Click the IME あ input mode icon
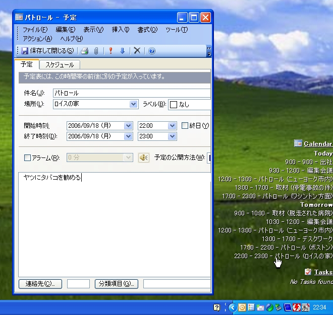The image size is (333, 315). tap(305, 307)
